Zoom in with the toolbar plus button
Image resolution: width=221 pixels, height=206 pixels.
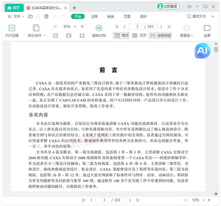coord(82,27)
